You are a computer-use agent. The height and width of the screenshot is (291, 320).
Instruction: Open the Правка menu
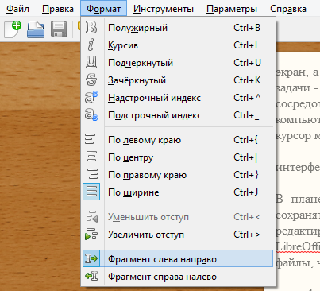pos(58,9)
